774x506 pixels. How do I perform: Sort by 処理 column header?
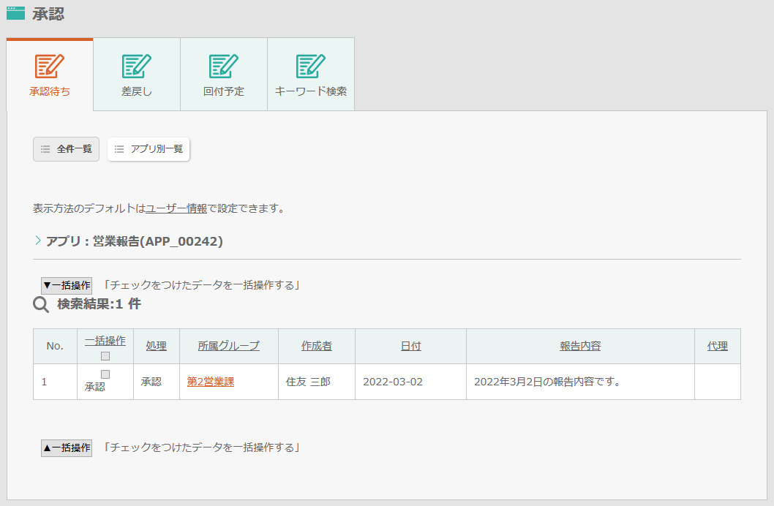157,346
